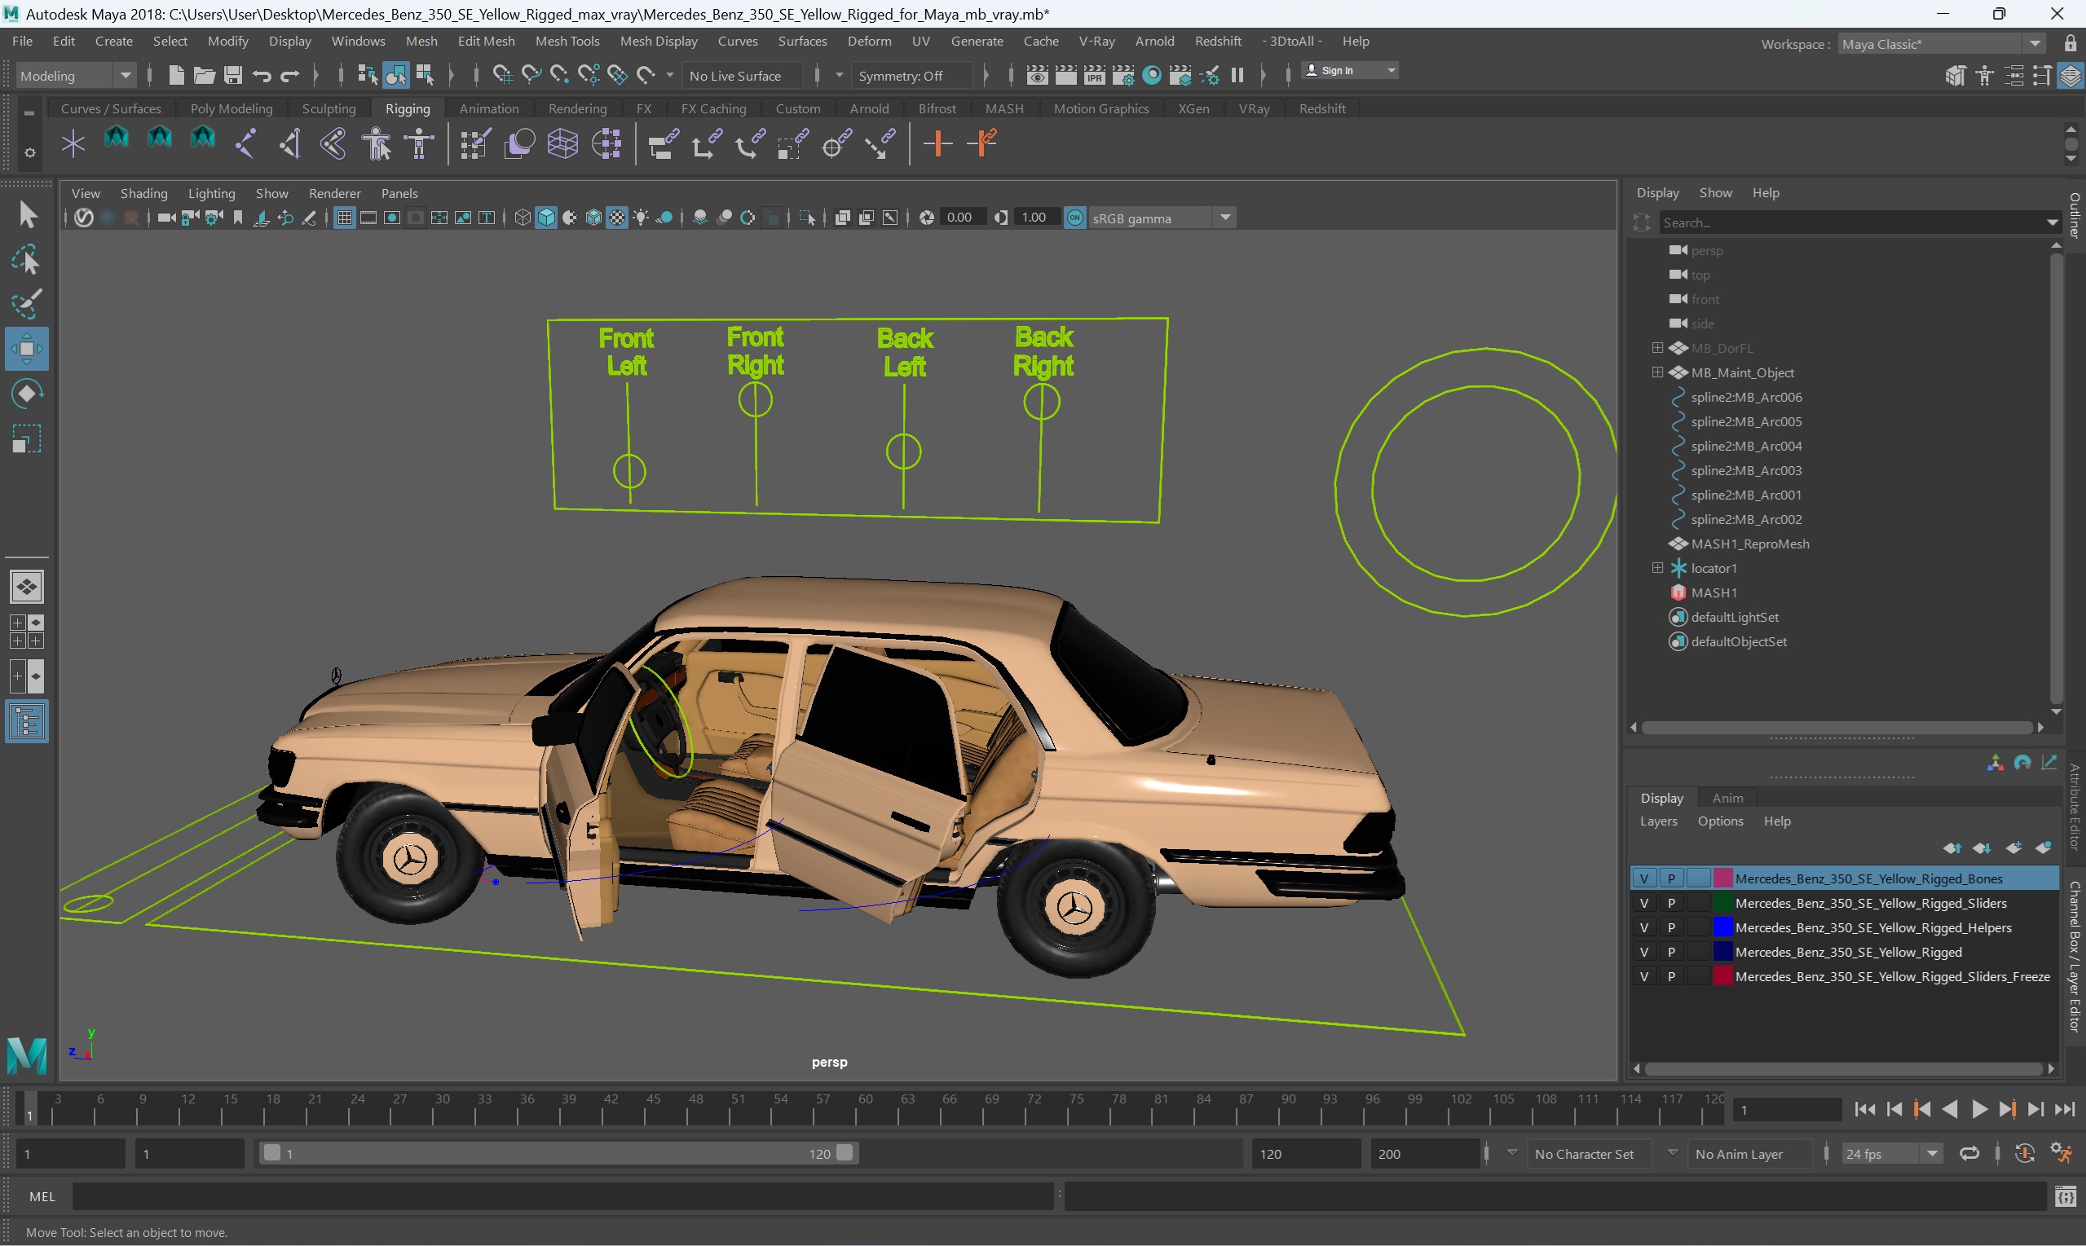Image resolution: width=2086 pixels, height=1246 pixels.
Task: Switch to the Anim layer tab
Action: tap(1727, 798)
